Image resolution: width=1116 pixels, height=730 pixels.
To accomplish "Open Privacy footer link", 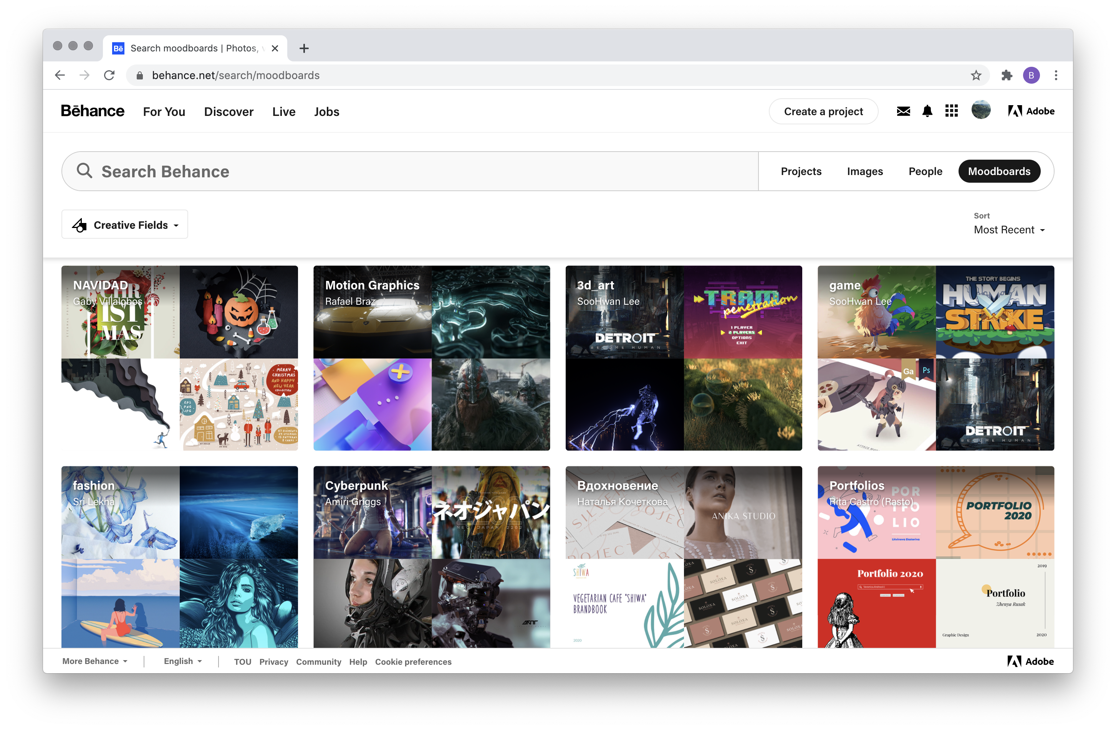I will pos(274,662).
